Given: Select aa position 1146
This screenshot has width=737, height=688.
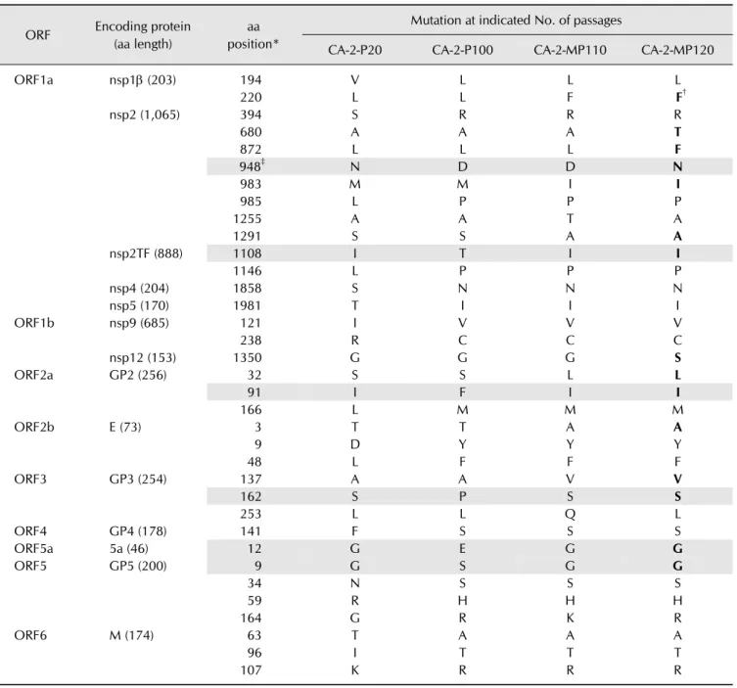Looking at the screenshot, I should click(x=248, y=271).
